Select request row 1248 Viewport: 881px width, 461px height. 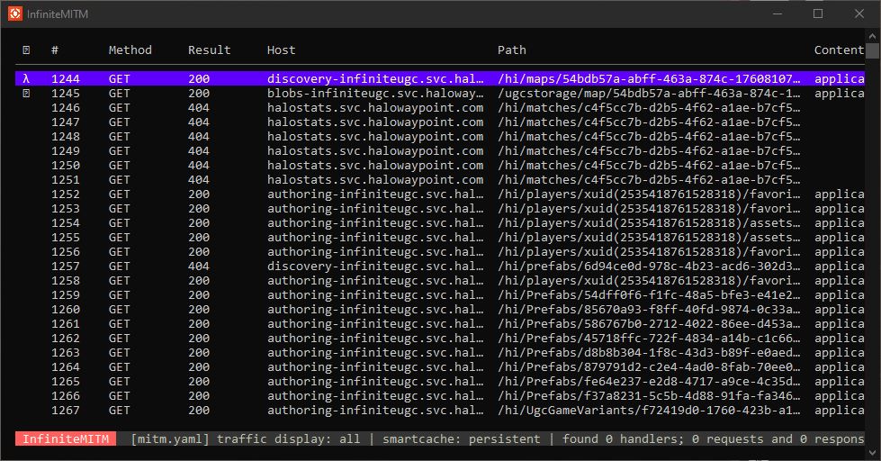[440, 137]
